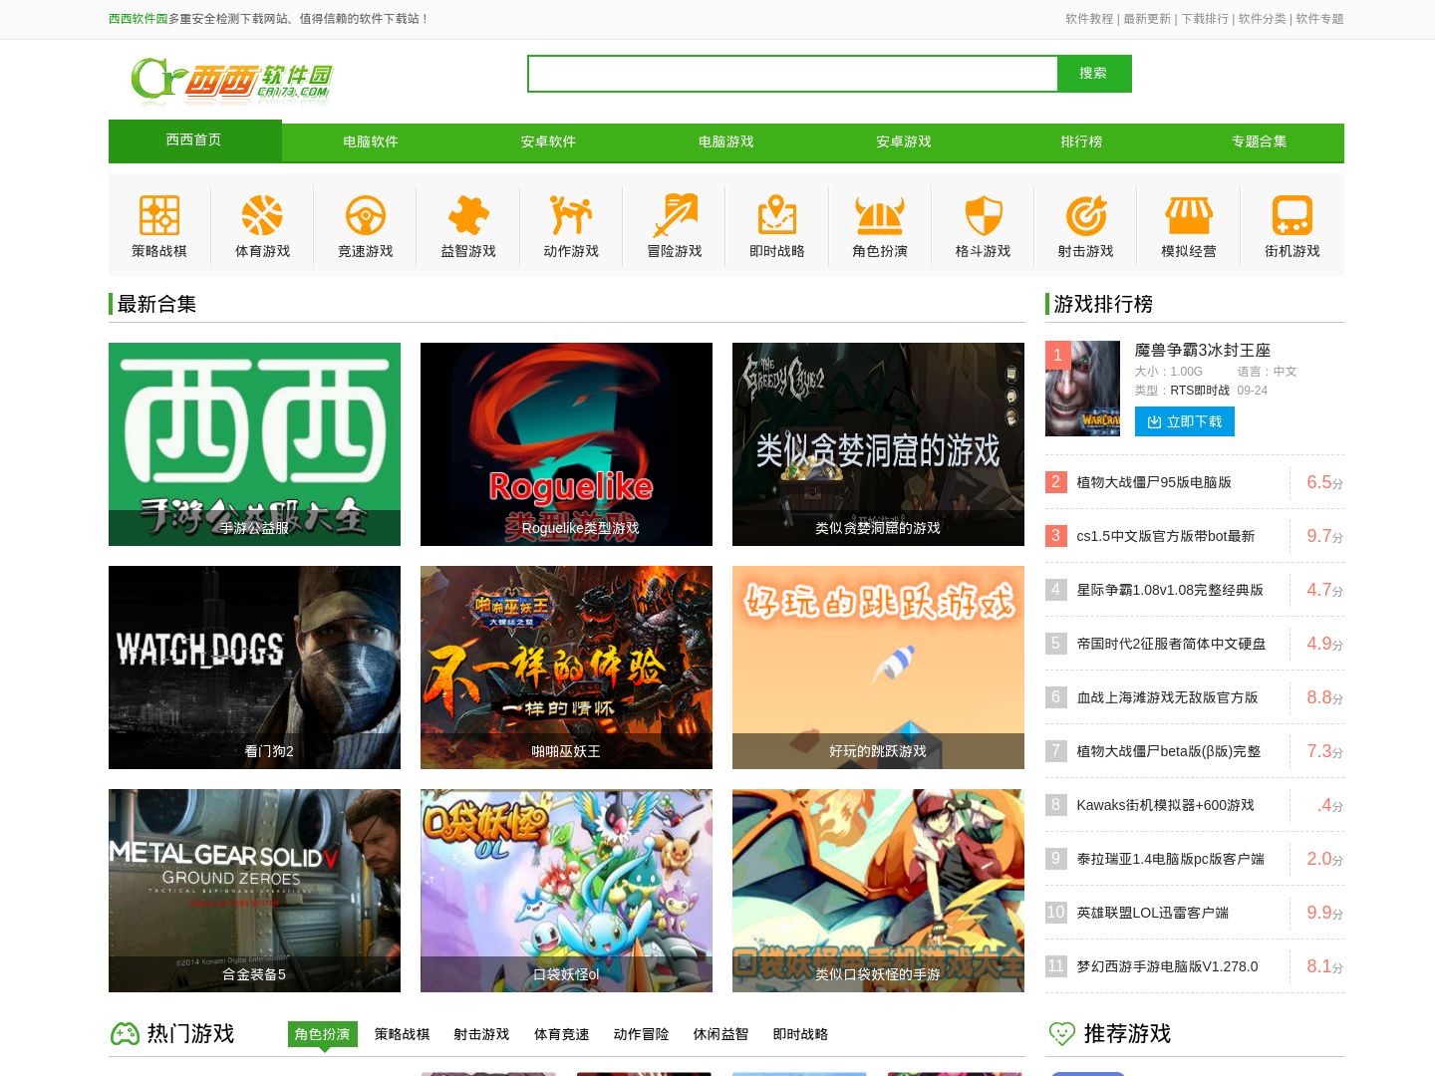Image resolution: width=1435 pixels, height=1076 pixels.
Task: Open Kawaks街机模拟器+600游戏 ranking entry
Action: pyautogui.click(x=1165, y=805)
